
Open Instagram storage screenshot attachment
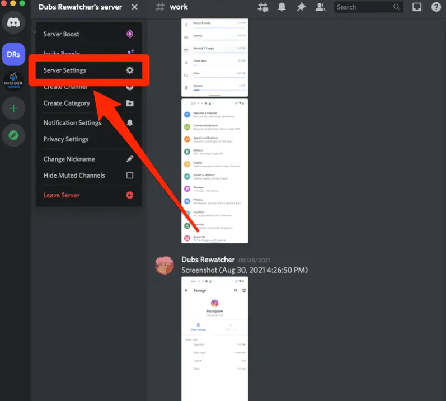point(215,339)
